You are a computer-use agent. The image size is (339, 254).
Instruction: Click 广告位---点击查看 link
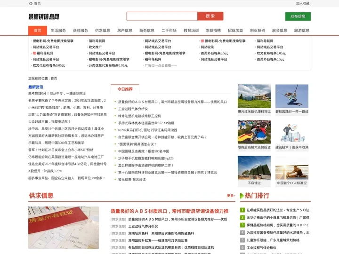(161, 65)
